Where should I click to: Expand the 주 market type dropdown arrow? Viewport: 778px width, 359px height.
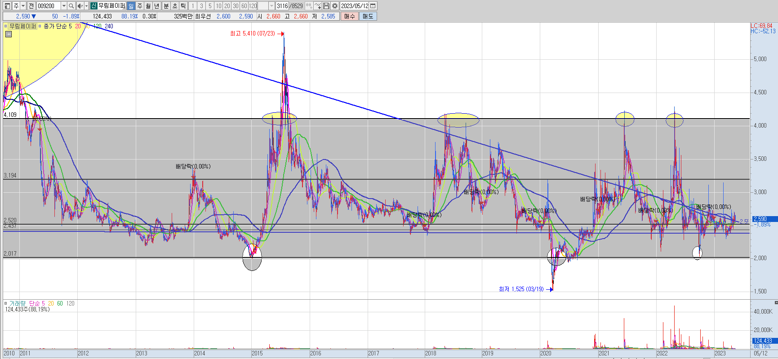click(x=23, y=6)
